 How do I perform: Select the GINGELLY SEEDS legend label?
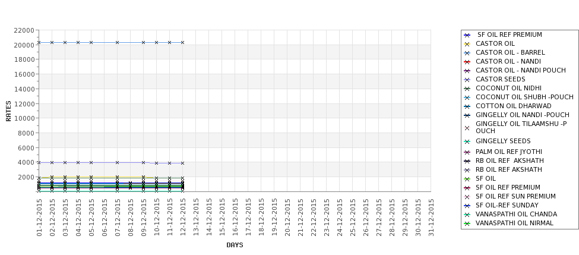[x=503, y=141]
